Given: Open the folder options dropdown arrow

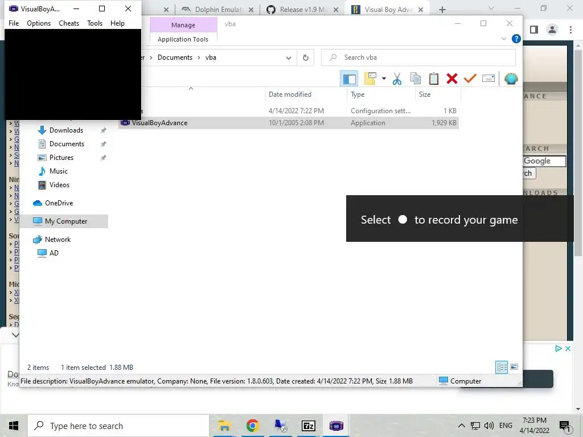Looking at the screenshot, I should (x=384, y=79).
